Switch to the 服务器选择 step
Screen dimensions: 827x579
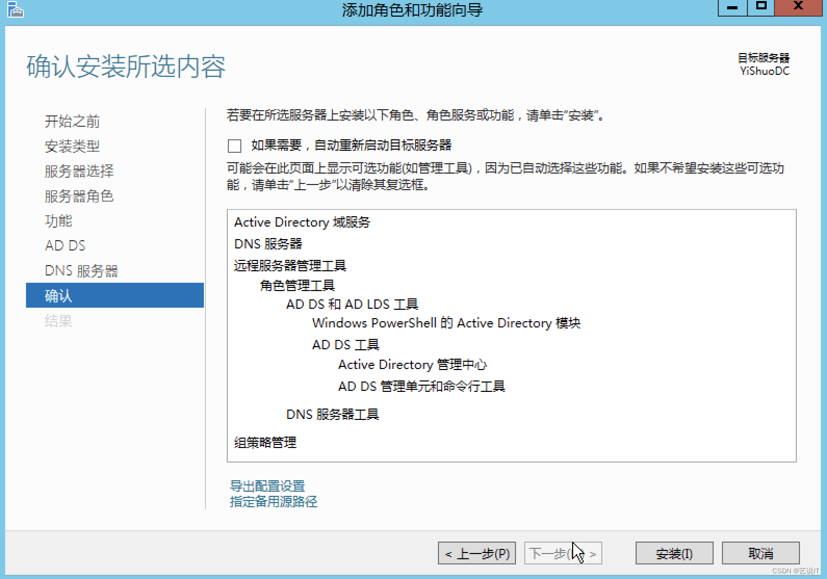(x=79, y=171)
